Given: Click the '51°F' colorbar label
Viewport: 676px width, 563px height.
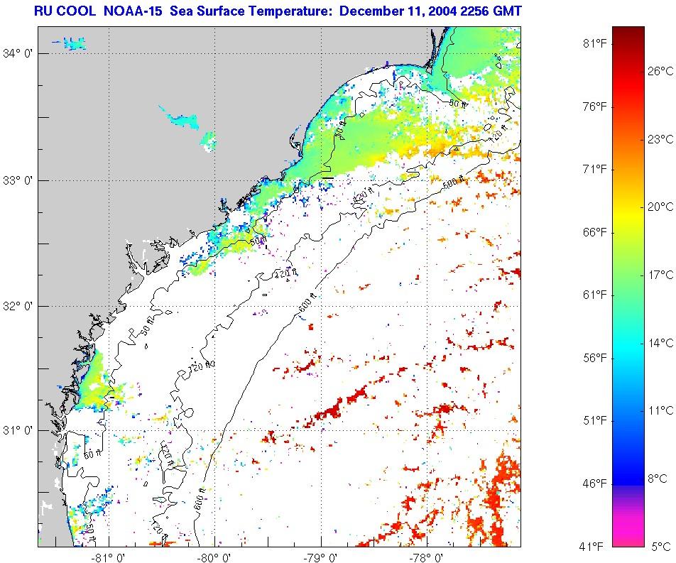Looking at the screenshot, I should 595,421.
